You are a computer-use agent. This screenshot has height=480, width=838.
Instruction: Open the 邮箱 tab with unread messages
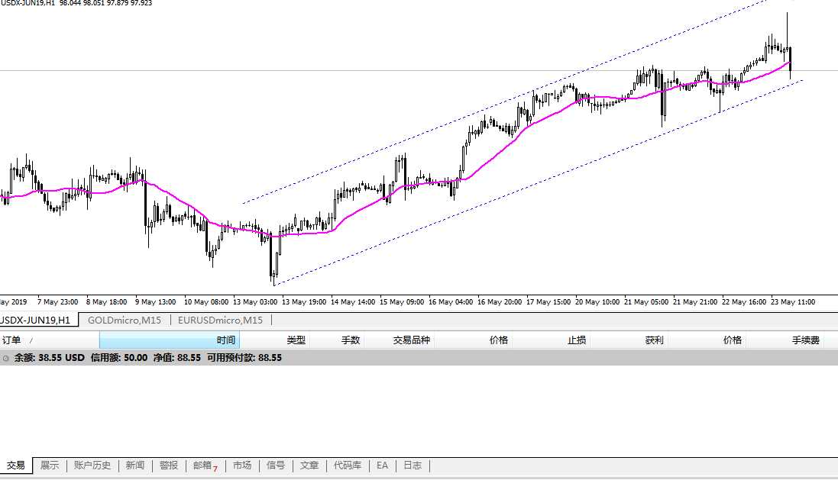pyautogui.click(x=202, y=466)
